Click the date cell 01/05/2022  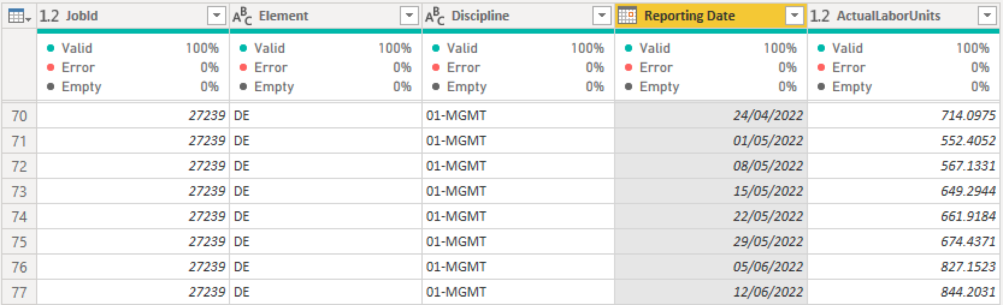pos(711,140)
